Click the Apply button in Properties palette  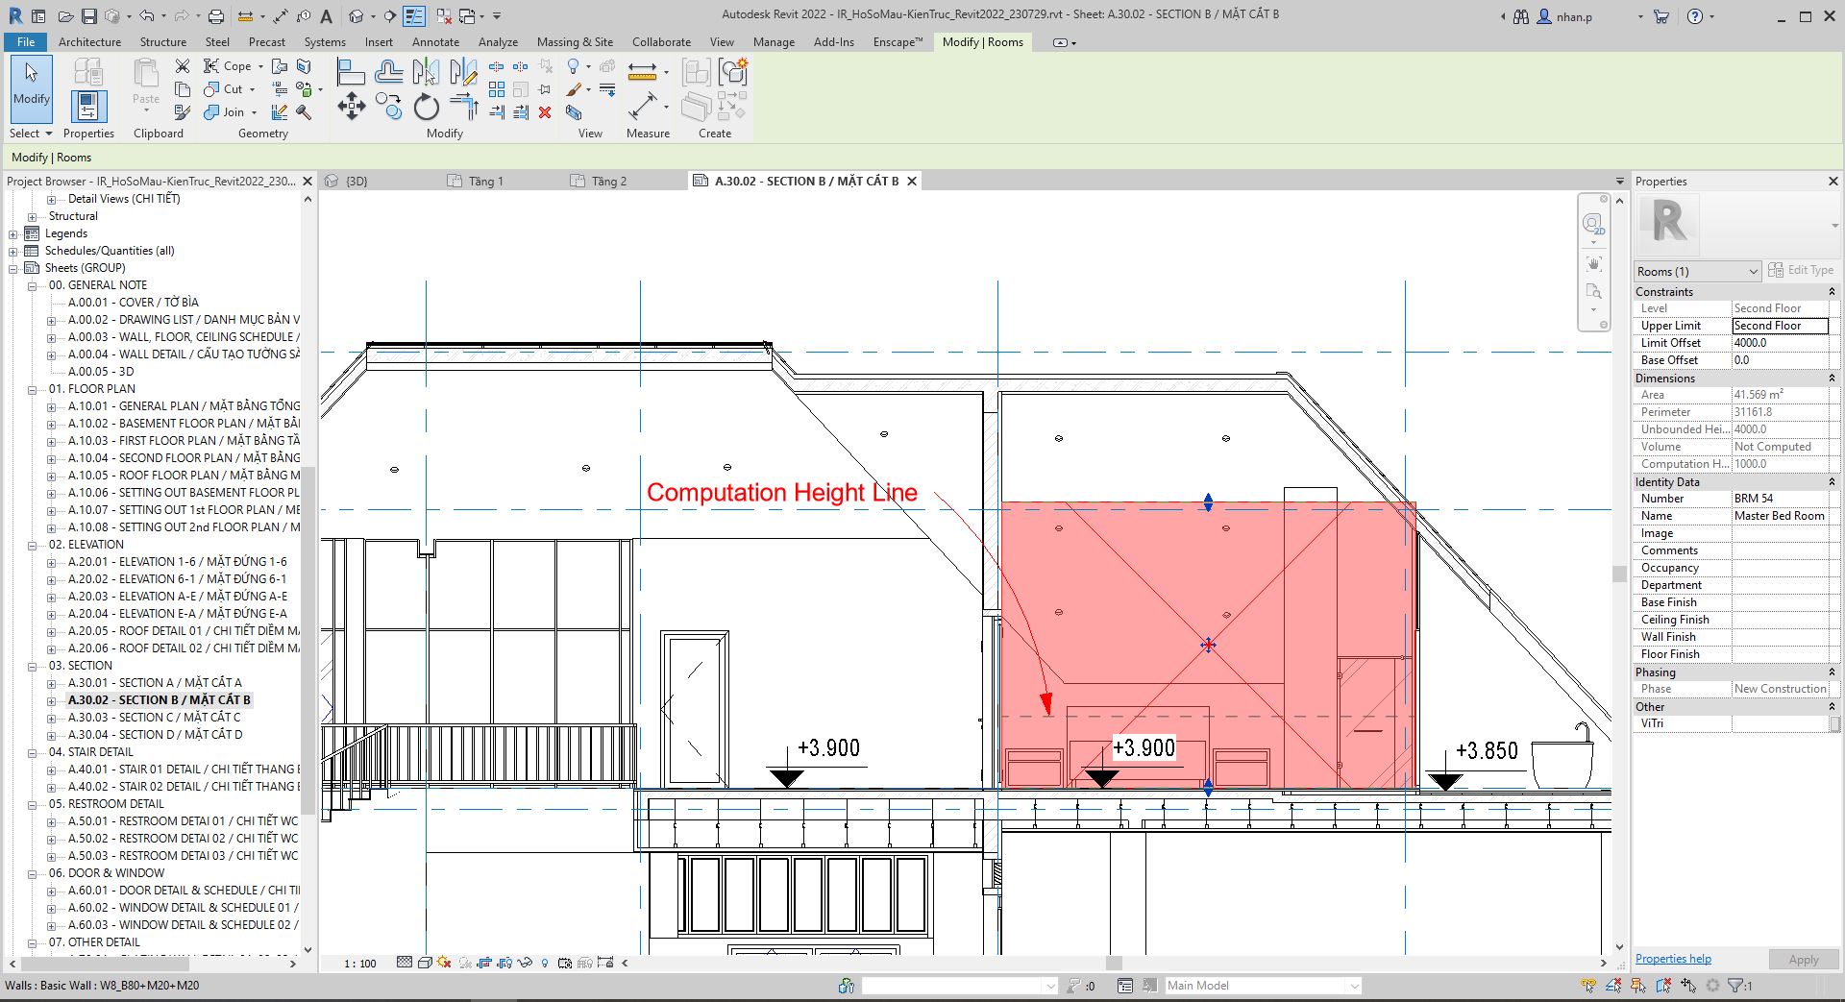[1804, 959]
